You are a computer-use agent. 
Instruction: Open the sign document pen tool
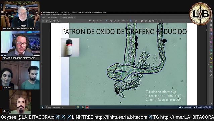150,21
